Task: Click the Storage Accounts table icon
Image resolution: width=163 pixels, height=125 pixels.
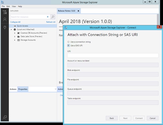Action: (x=18, y=40)
